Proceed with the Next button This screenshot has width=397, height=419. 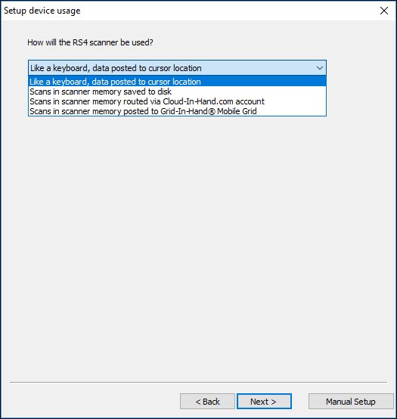pos(264,402)
